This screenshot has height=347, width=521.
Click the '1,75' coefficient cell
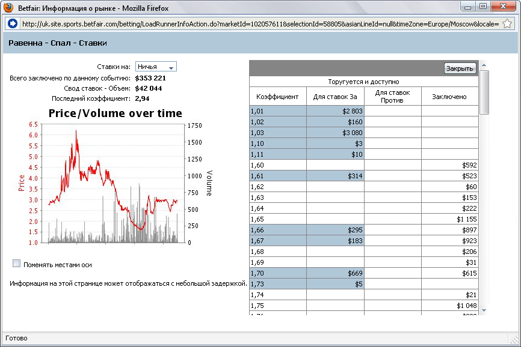point(278,306)
